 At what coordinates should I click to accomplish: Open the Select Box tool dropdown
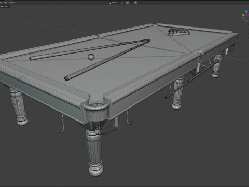coord(5,7)
